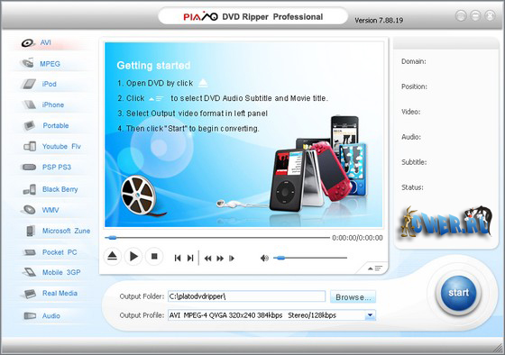
Task: Open the leftmost title-bar round button
Action: 461,15
